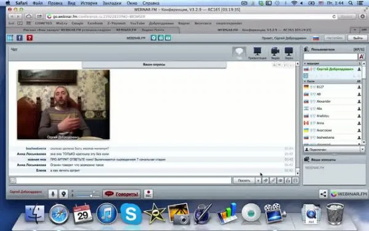The height and width of the screenshot is (231, 369).
Task: Click person icon in the Alexander row
Action: tap(359, 102)
